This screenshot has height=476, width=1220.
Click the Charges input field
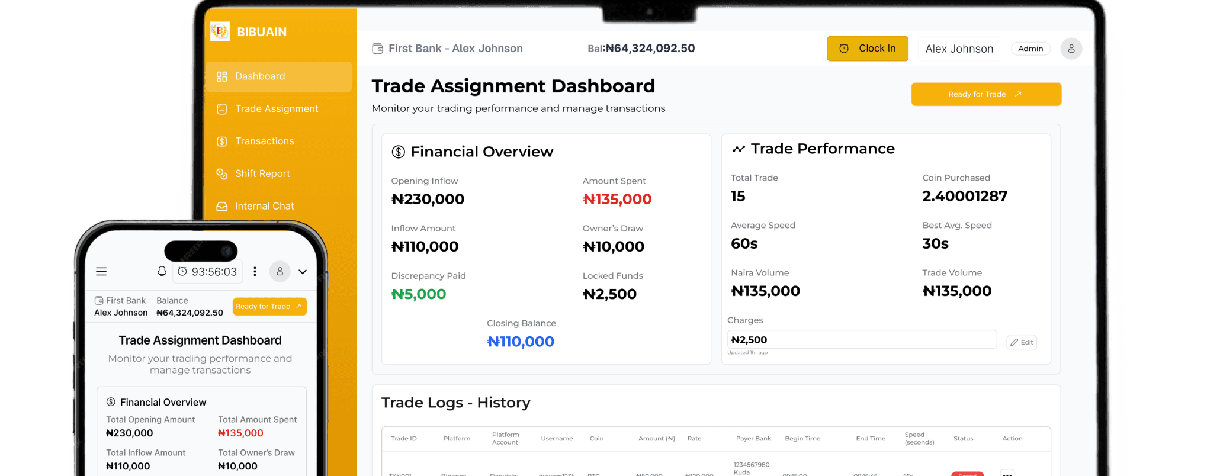pyautogui.click(x=861, y=340)
